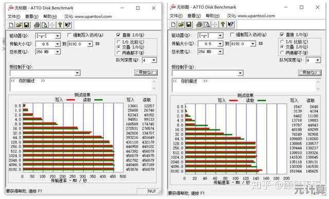Open 查看(V) menu in left window
The height and width of the screenshot is (199, 329).
point(32,16)
